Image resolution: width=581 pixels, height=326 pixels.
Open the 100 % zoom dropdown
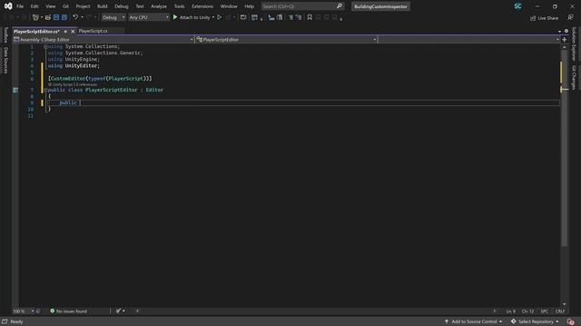23,312
